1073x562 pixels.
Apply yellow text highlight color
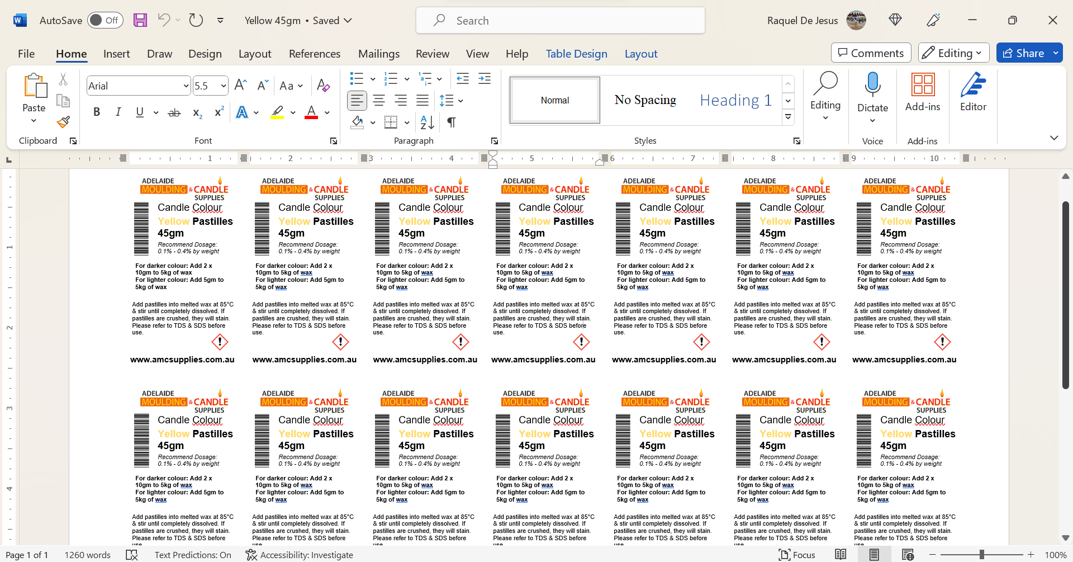pyautogui.click(x=277, y=112)
